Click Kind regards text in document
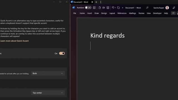The height and width of the screenshot is (100, 178). point(107,36)
